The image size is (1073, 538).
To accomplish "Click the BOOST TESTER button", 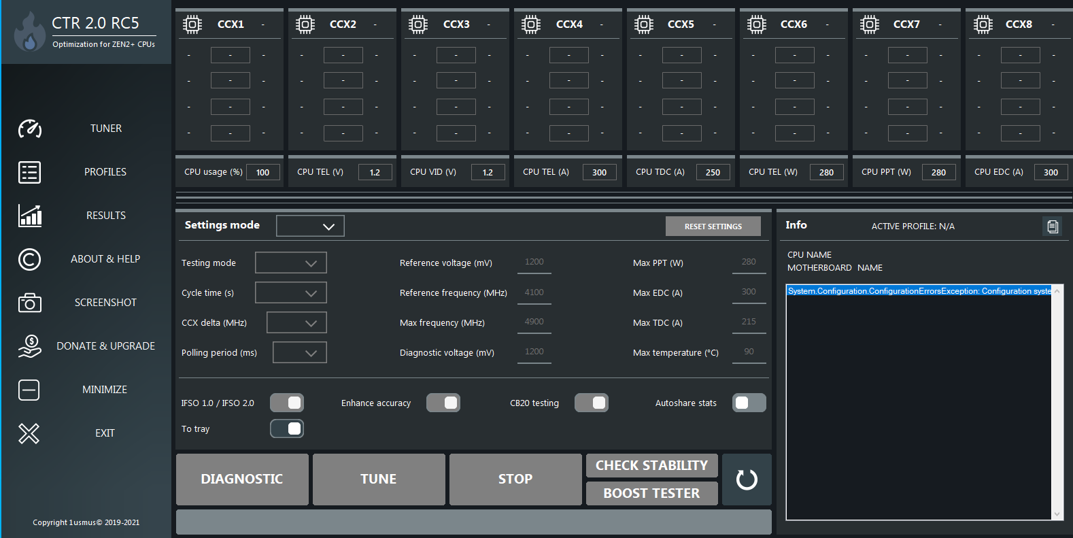I will [652, 493].
